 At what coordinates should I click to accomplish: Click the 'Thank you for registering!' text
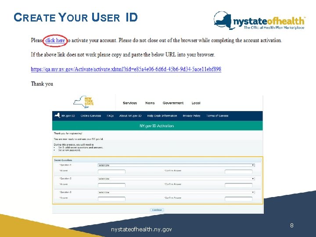(x=68, y=133)
